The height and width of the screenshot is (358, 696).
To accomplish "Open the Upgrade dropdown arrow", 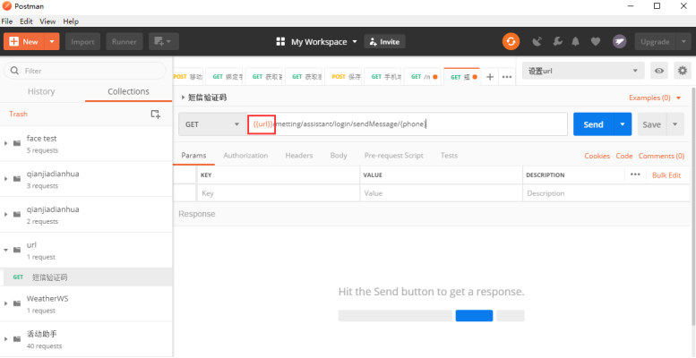I will pyautogui.click(x=683, y=42).
